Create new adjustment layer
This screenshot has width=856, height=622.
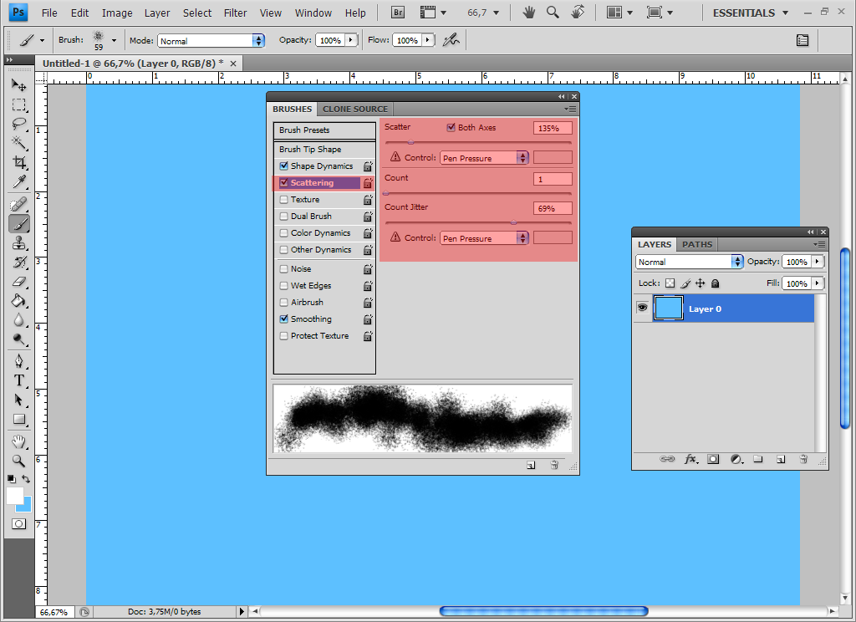pyautogui.click(x=736, y=459)
